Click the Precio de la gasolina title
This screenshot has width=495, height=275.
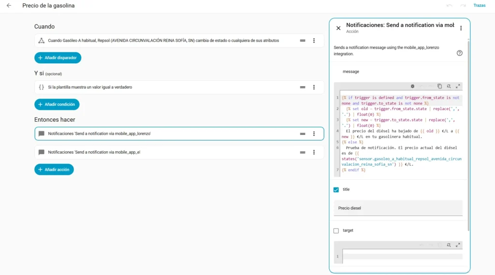[x=49, y=6]
